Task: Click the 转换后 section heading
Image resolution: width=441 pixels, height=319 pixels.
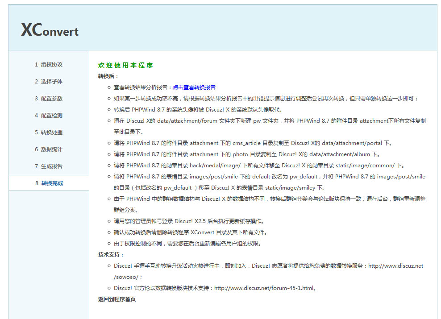Action: (108, 76)
